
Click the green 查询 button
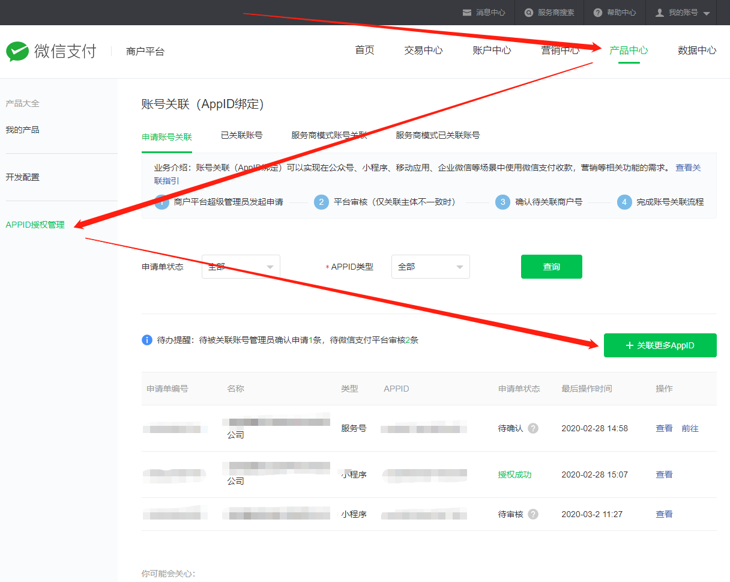coord(552,267)
